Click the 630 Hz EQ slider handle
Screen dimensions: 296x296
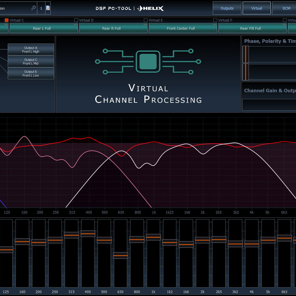click(121, 255)
